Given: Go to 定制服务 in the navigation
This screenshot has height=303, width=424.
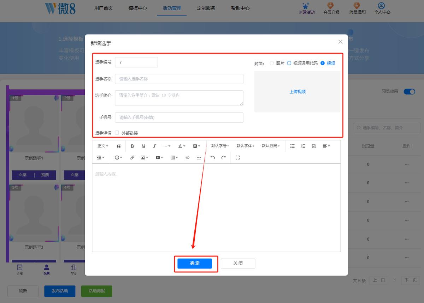Looking at the screenshot, I should click(x=206, y=8).
